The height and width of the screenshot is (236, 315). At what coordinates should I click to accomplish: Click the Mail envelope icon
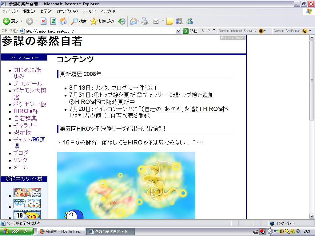pos(134,21)
